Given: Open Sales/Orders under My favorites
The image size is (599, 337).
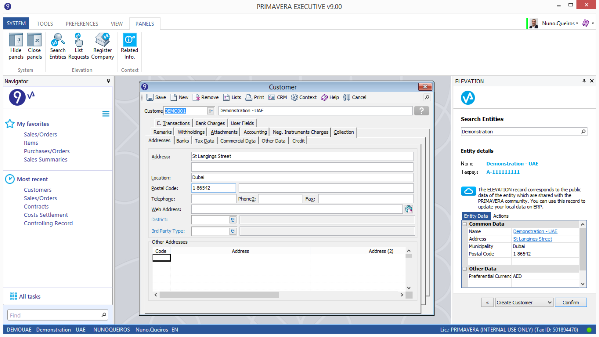Looking at the screenshot, I should pyautogui.click(x=40, y=134).
